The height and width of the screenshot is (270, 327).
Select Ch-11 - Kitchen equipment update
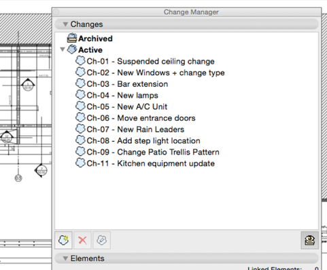(x=150, y=163)
